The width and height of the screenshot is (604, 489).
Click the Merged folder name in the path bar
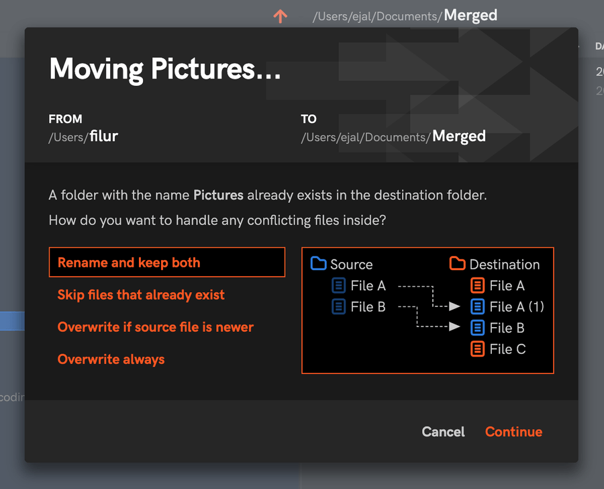click(x=470, y=15)
